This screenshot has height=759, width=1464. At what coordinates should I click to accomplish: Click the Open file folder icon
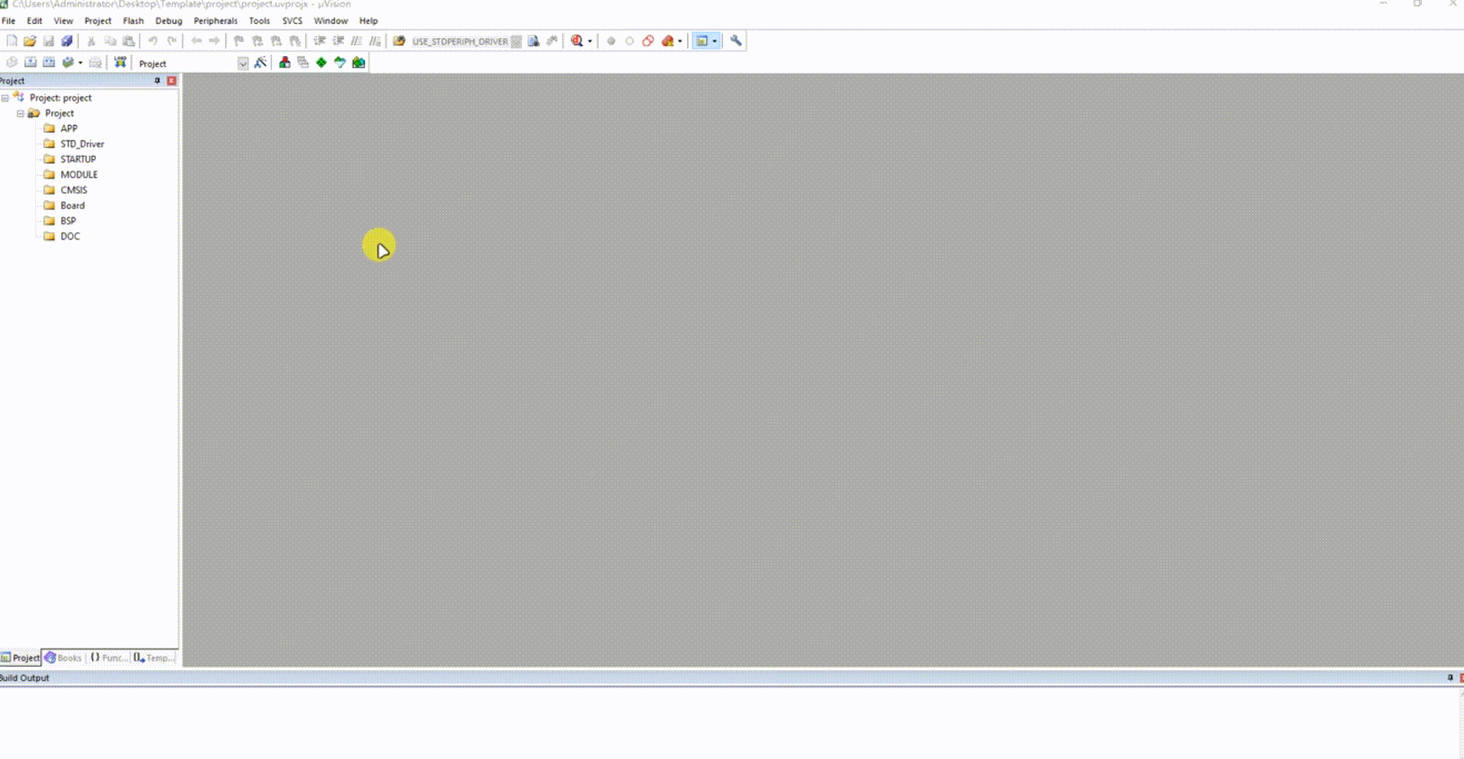(30, 41)
